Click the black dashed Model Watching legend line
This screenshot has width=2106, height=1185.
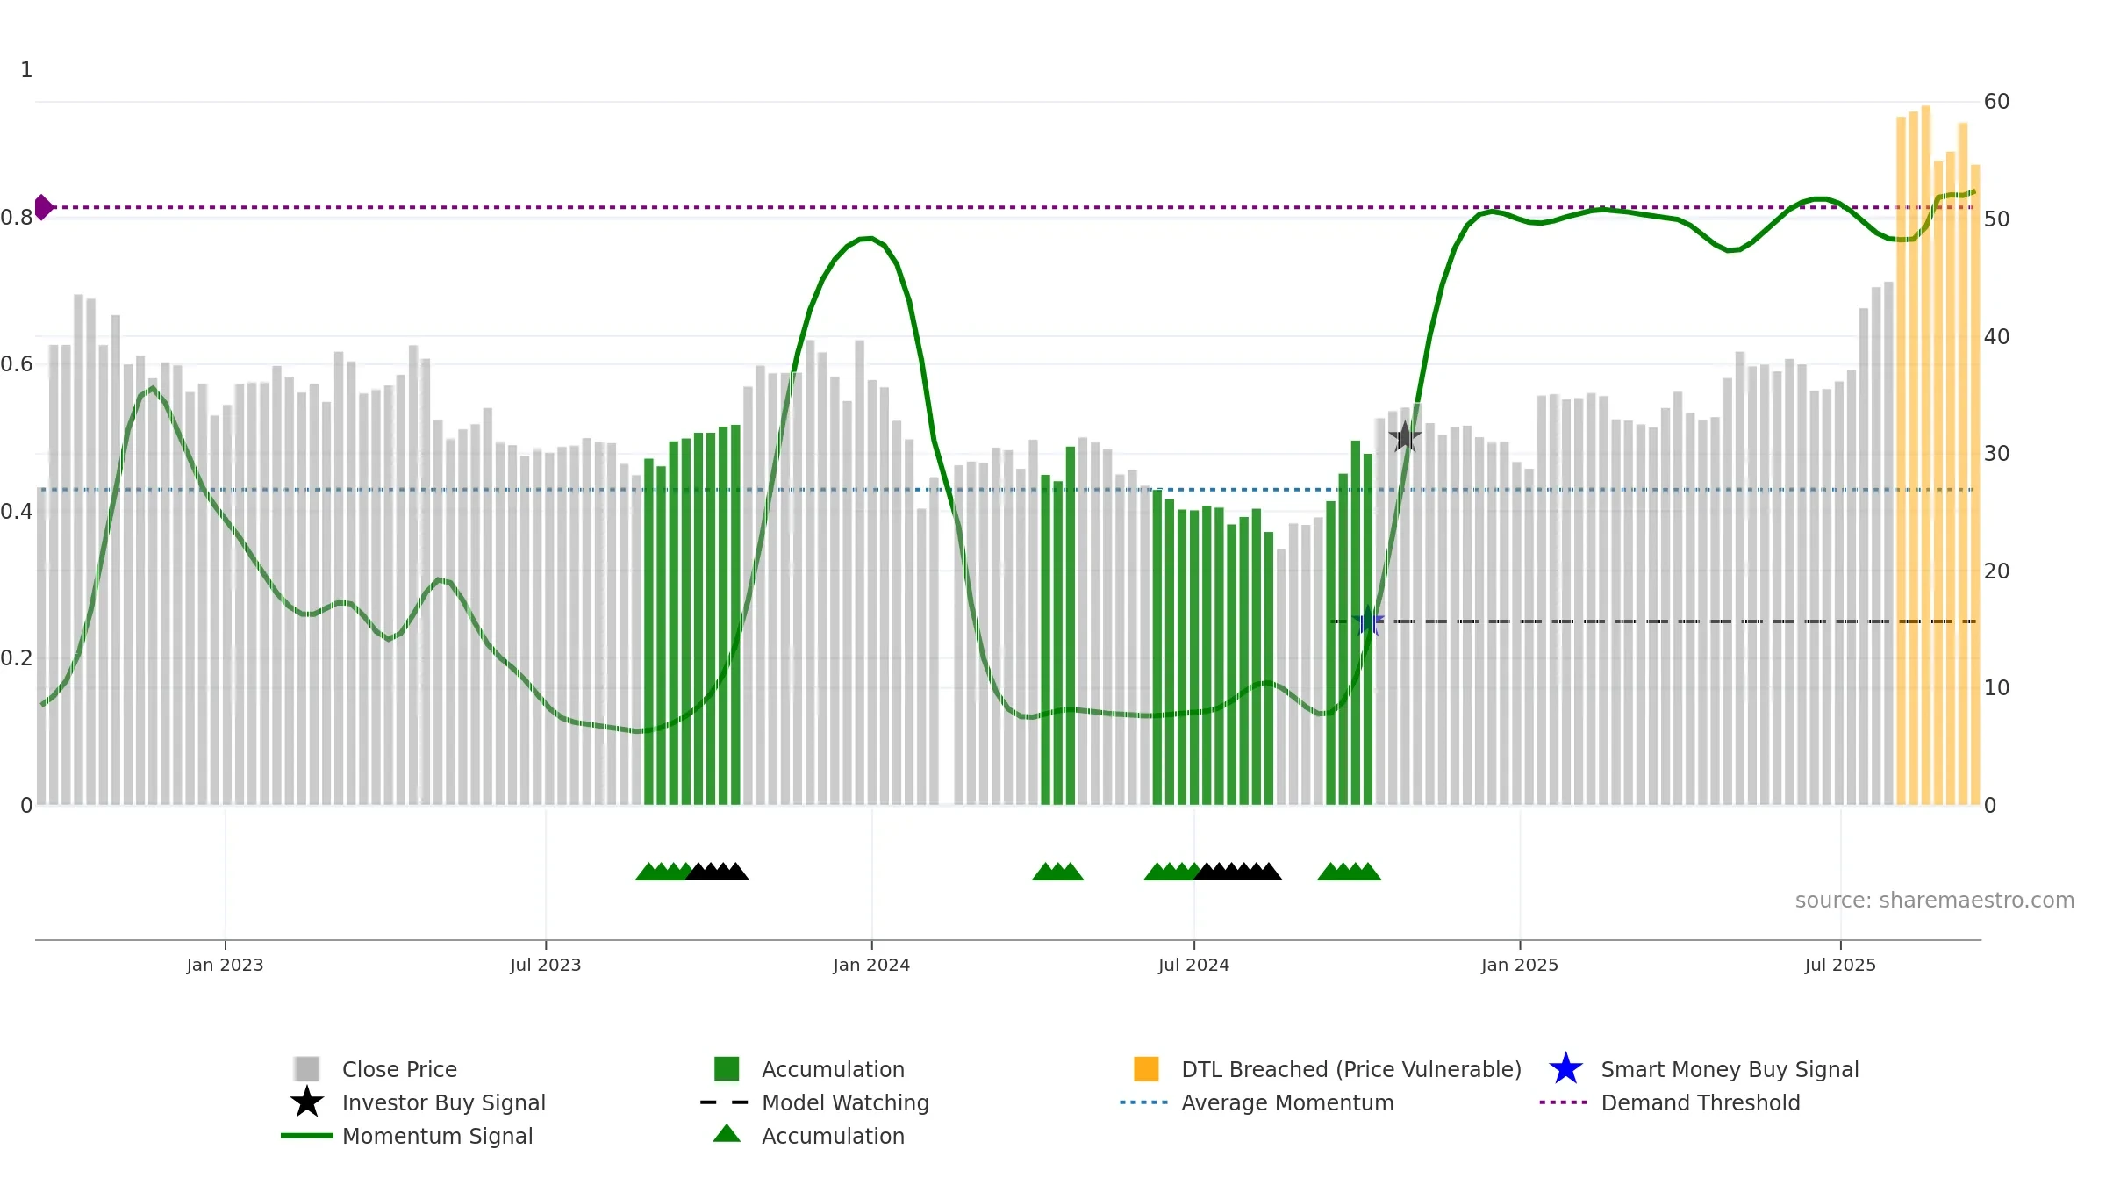725,1102
